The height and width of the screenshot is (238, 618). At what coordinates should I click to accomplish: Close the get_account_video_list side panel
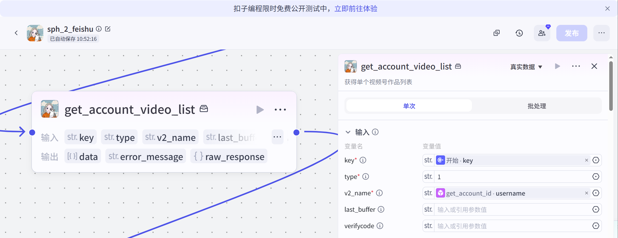594,66
